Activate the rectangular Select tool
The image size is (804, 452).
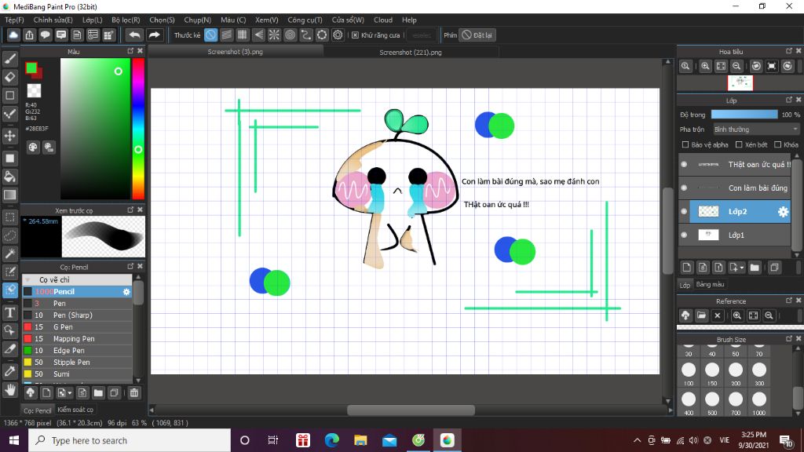tap(9, 217)
